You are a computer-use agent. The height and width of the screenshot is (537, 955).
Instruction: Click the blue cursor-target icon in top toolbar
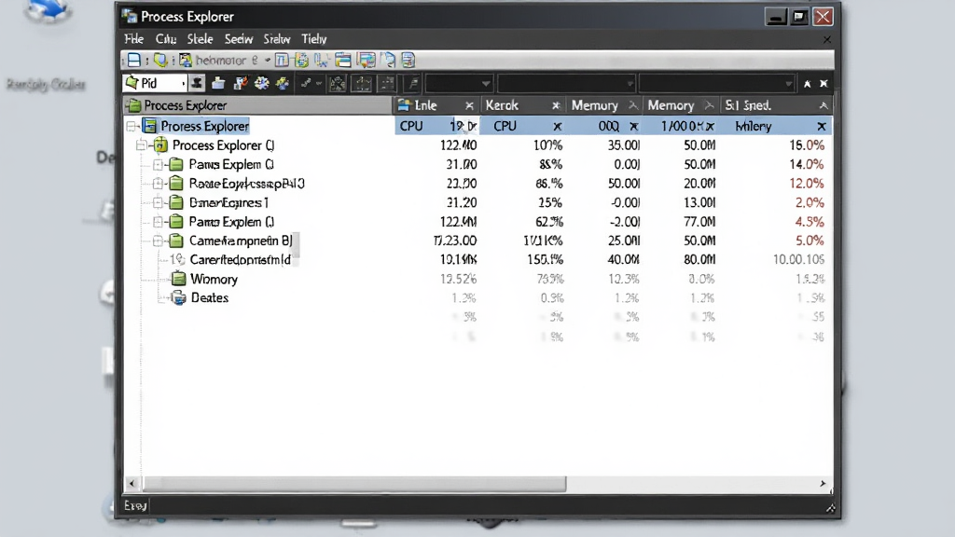[x=322, y=60]
